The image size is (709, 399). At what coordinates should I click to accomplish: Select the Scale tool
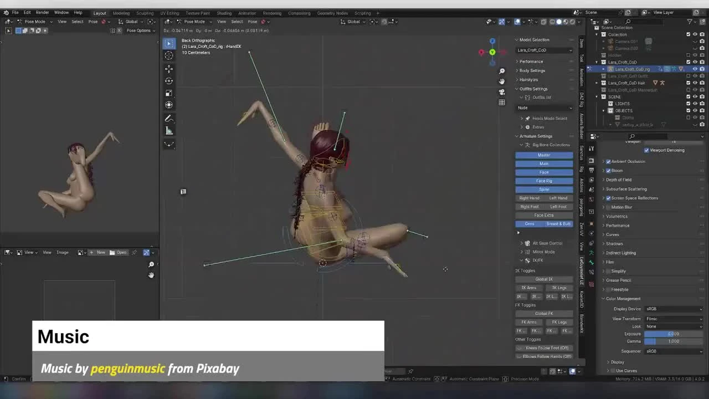tap(169, 93)
